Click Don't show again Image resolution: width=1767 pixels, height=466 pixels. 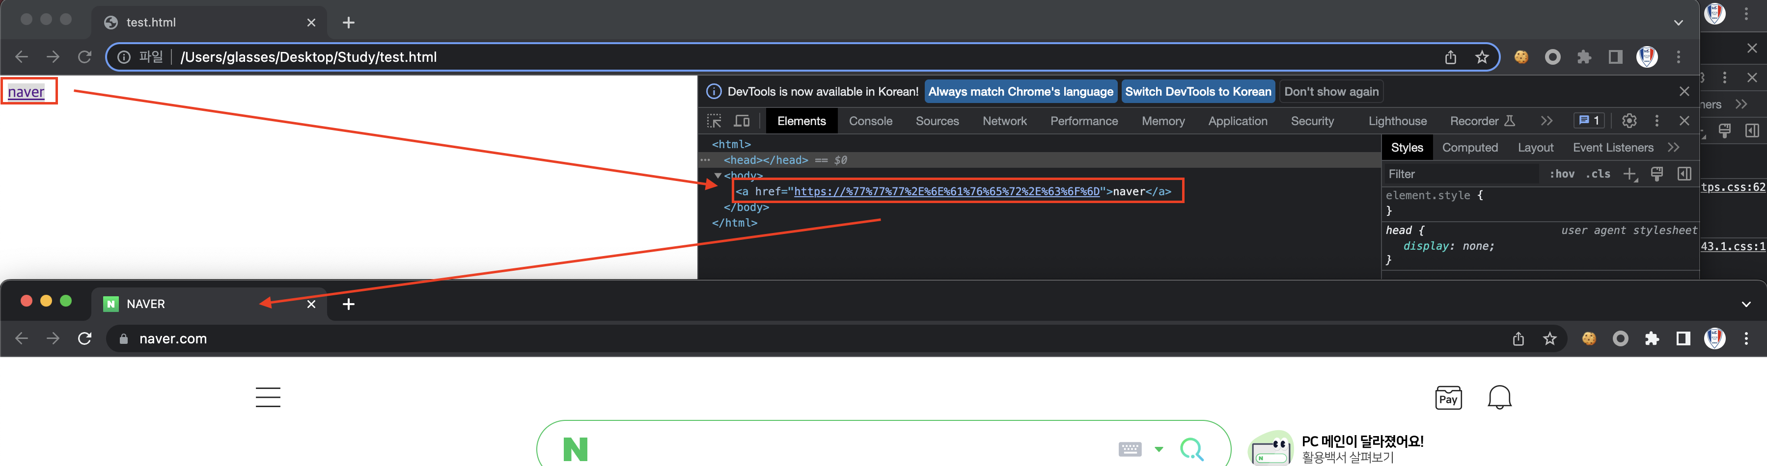[x=1331, y=91]
